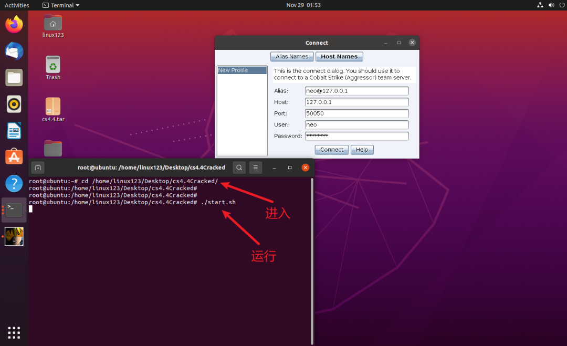Minimize the Connect dialog
Image resolution: width=567 pixels, height=346 pixels.
coord(385,43)
